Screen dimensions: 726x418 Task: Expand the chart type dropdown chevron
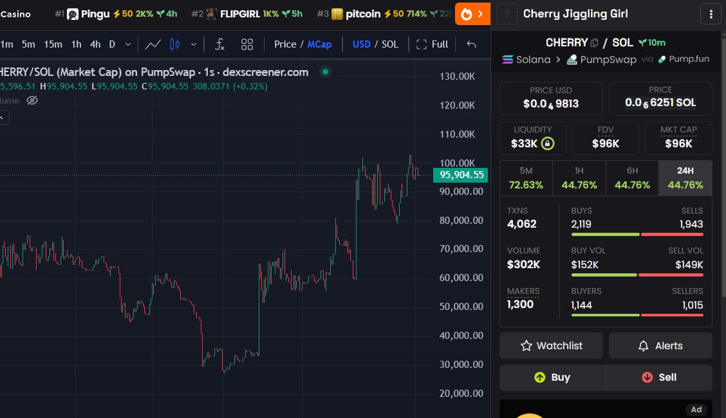pyautogui.click(x=194, y=44)
